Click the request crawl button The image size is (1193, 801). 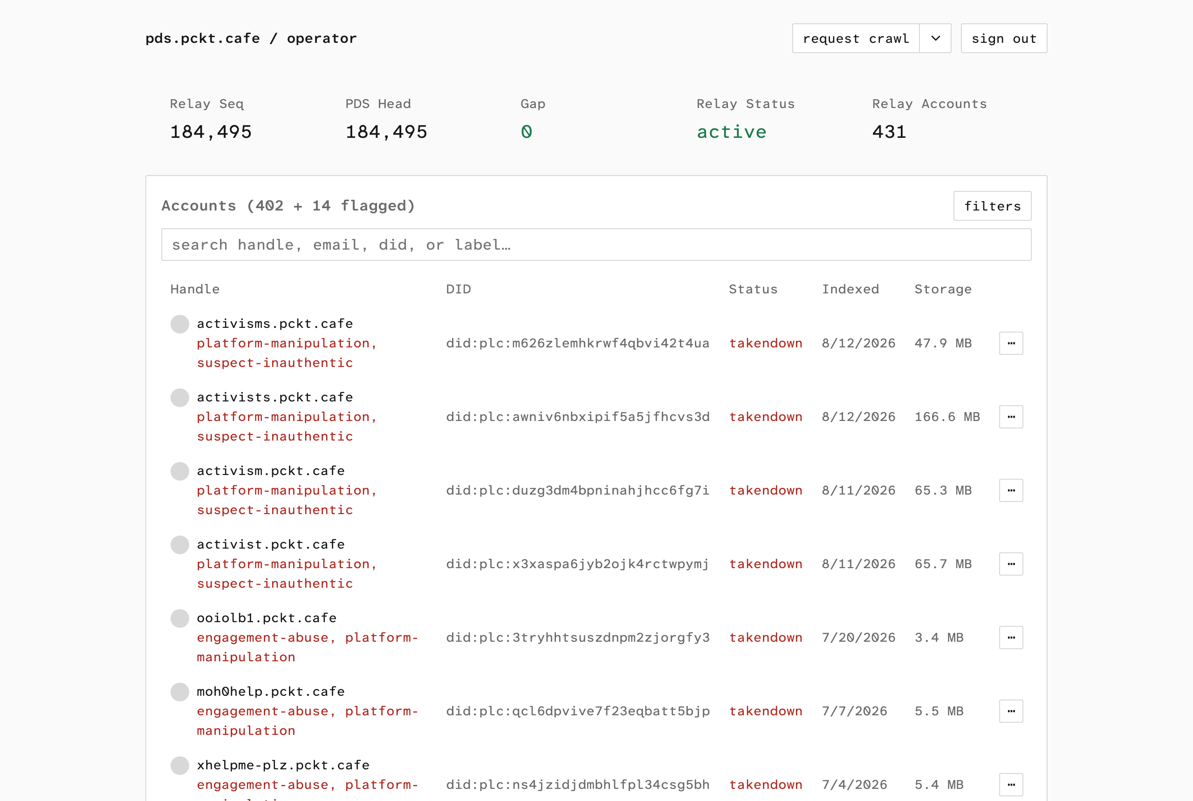pyautogui.click(x=856, y=38)
